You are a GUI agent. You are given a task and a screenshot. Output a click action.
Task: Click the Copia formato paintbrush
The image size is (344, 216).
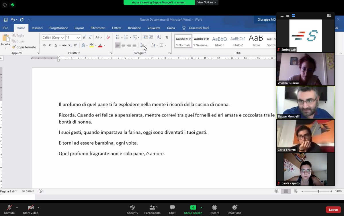click(24, 47)
